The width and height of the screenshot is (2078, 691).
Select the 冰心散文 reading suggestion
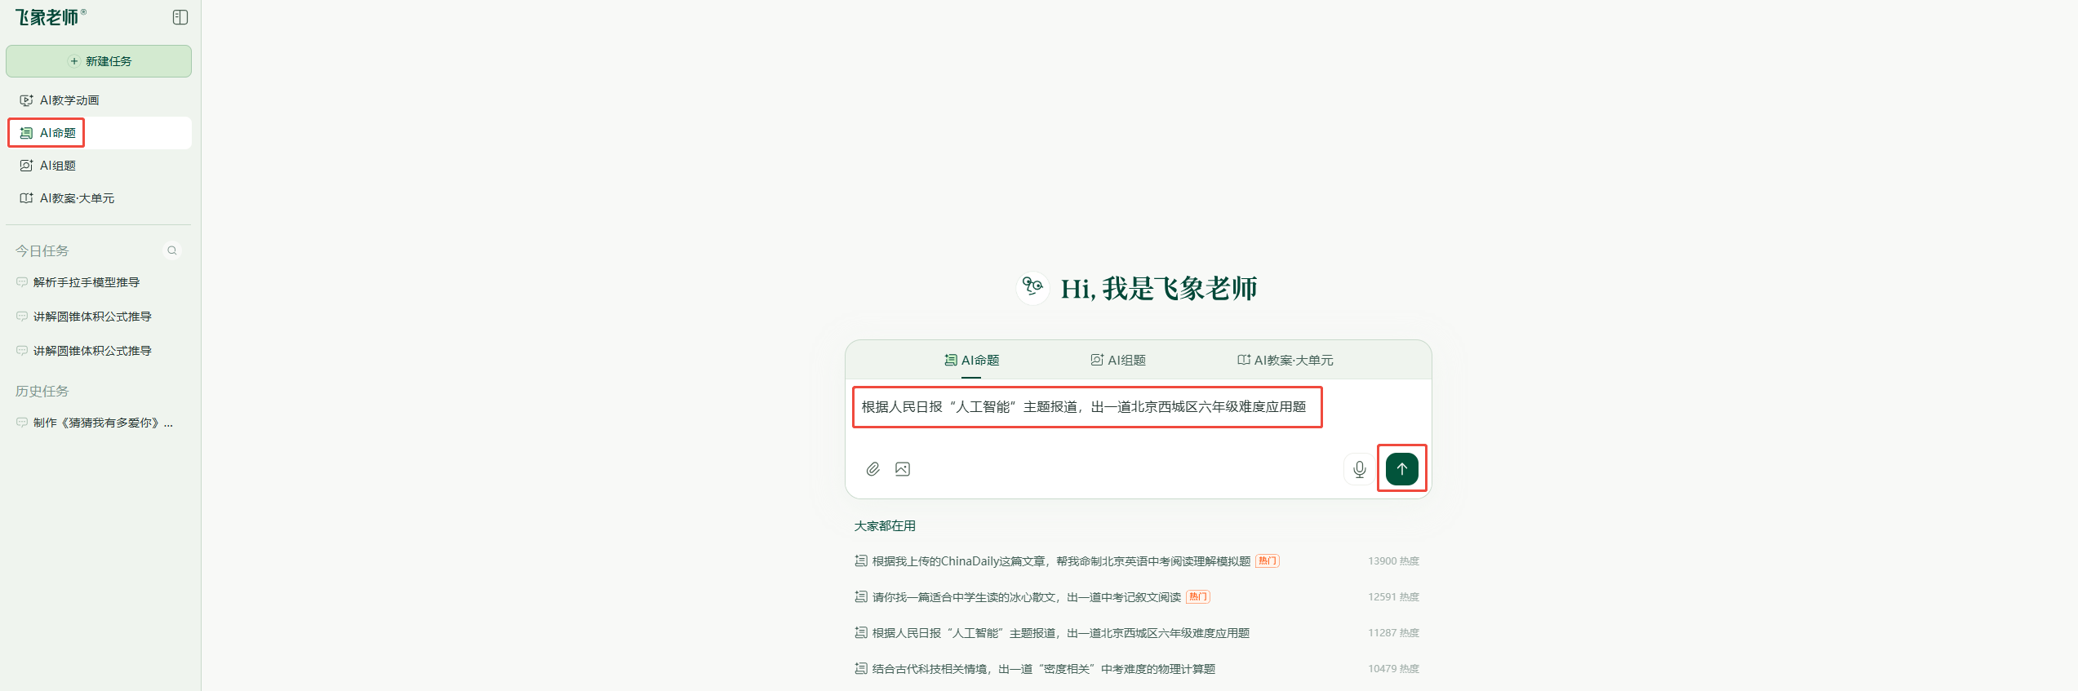(x=1026, y=597)
